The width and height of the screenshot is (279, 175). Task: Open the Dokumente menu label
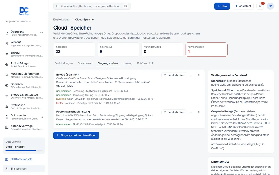(x=18, y=115)
